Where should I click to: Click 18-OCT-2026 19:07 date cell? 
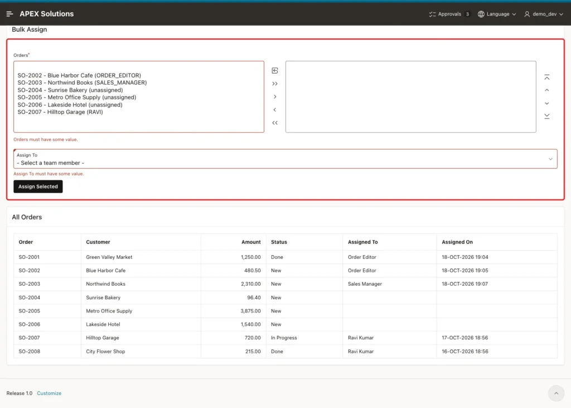464,284
